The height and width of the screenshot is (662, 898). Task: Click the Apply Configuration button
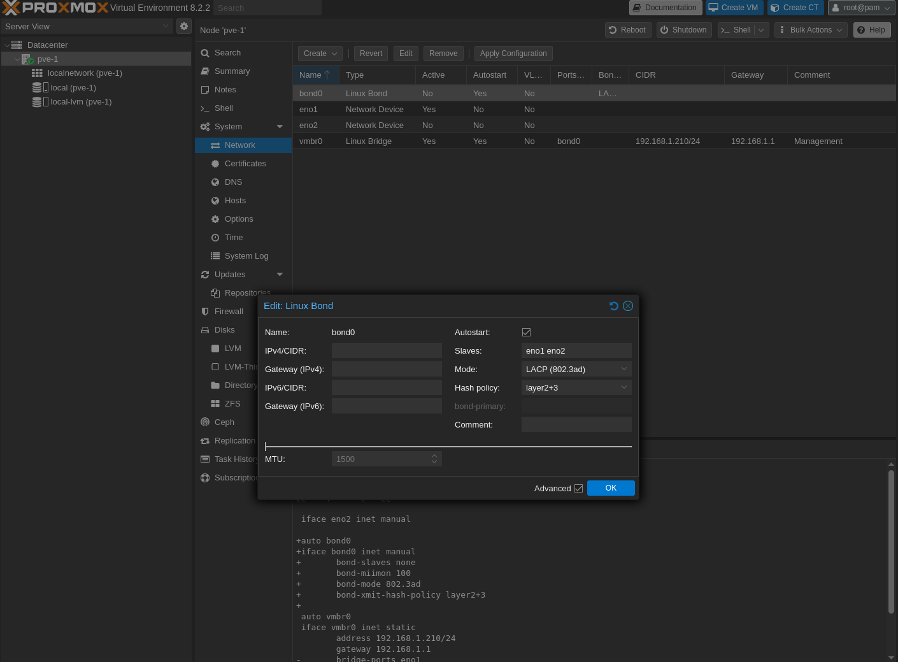point(513,54)
